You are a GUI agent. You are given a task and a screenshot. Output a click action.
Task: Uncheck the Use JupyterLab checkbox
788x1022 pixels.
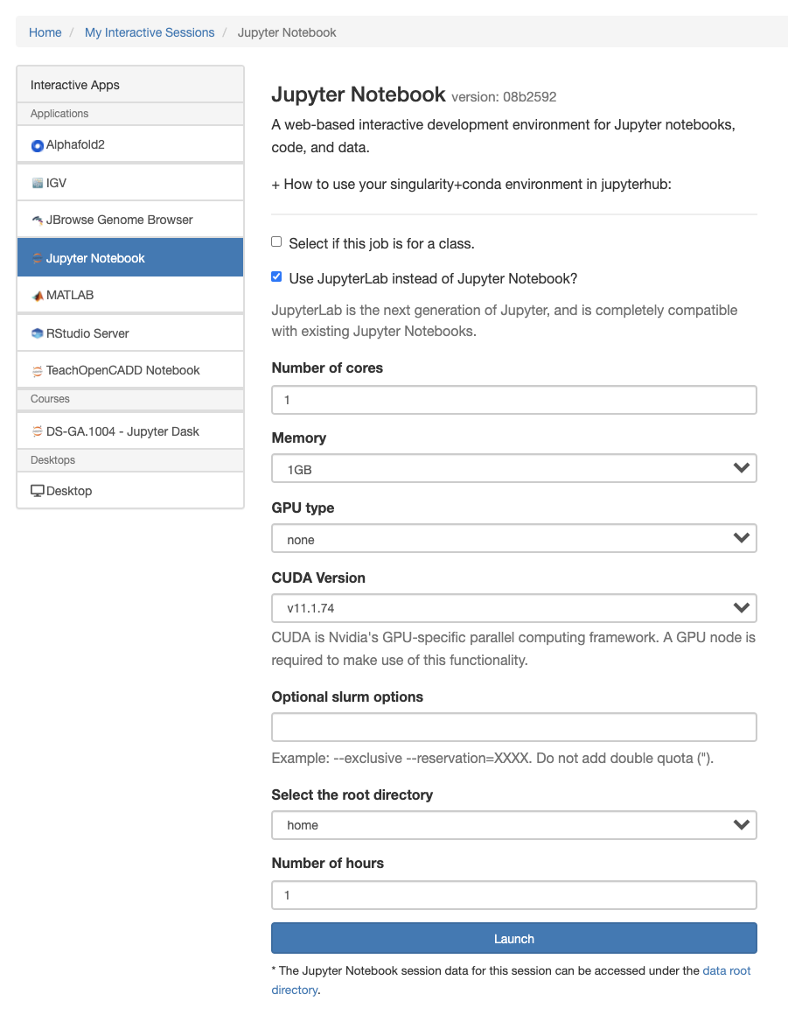click(277, 277)
